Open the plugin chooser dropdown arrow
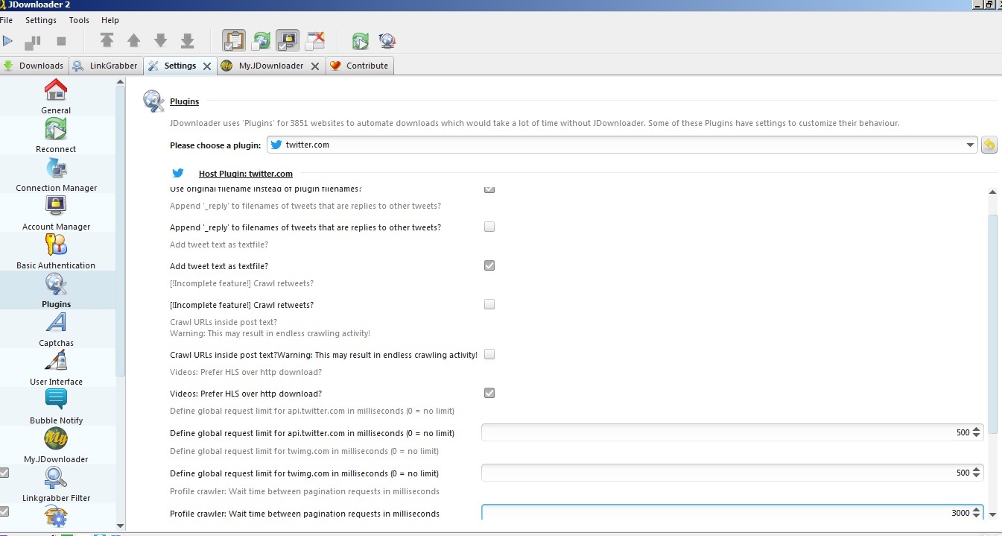The image size is (1002, 536). click(969, 145)
